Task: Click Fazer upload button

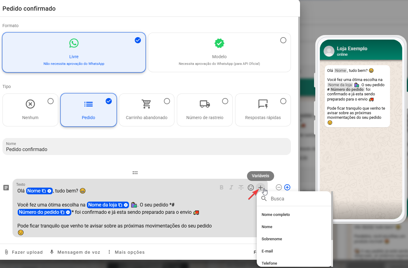Action: 23,252
